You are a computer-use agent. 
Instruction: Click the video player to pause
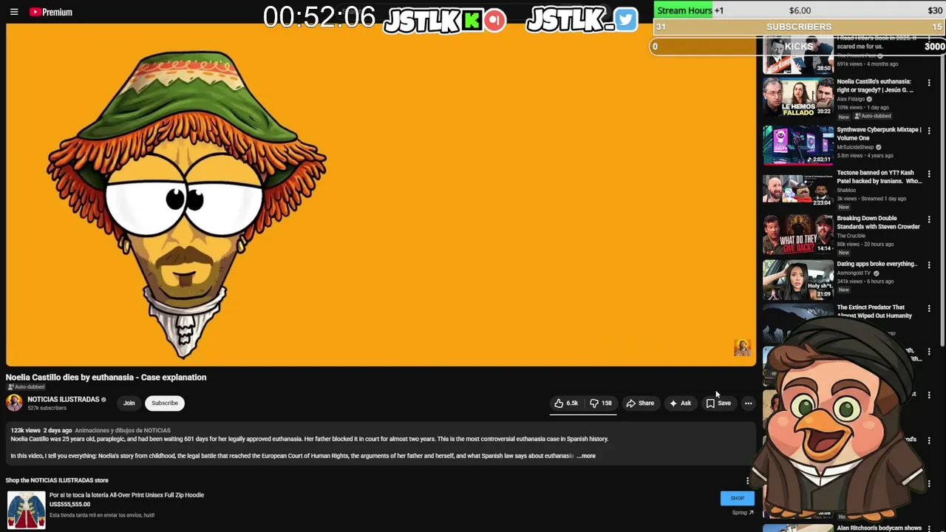coord(381,194)
